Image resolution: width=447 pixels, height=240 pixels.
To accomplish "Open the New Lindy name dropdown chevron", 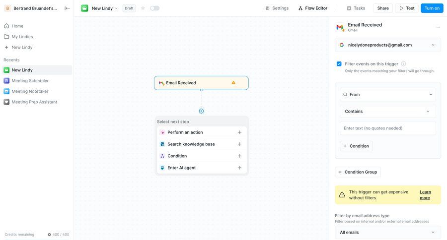I will point(116,8).
